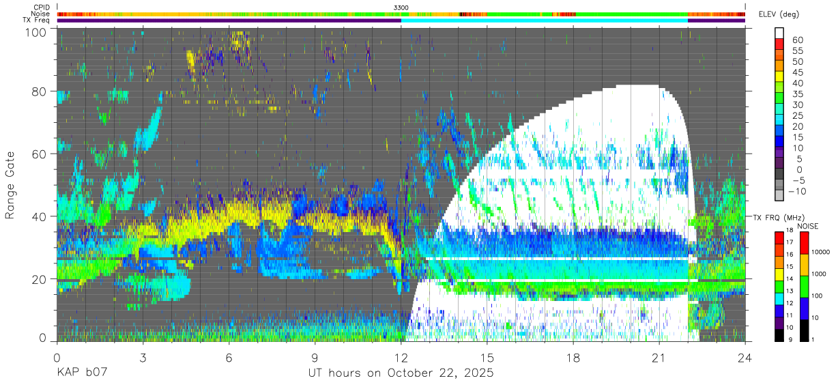Click the y-axis tick label "40"

[40, 216]
